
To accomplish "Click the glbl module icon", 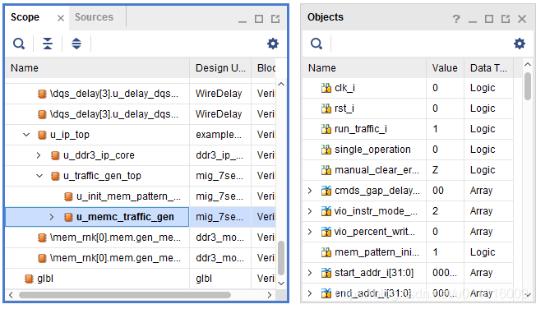I will click(29, 279).
